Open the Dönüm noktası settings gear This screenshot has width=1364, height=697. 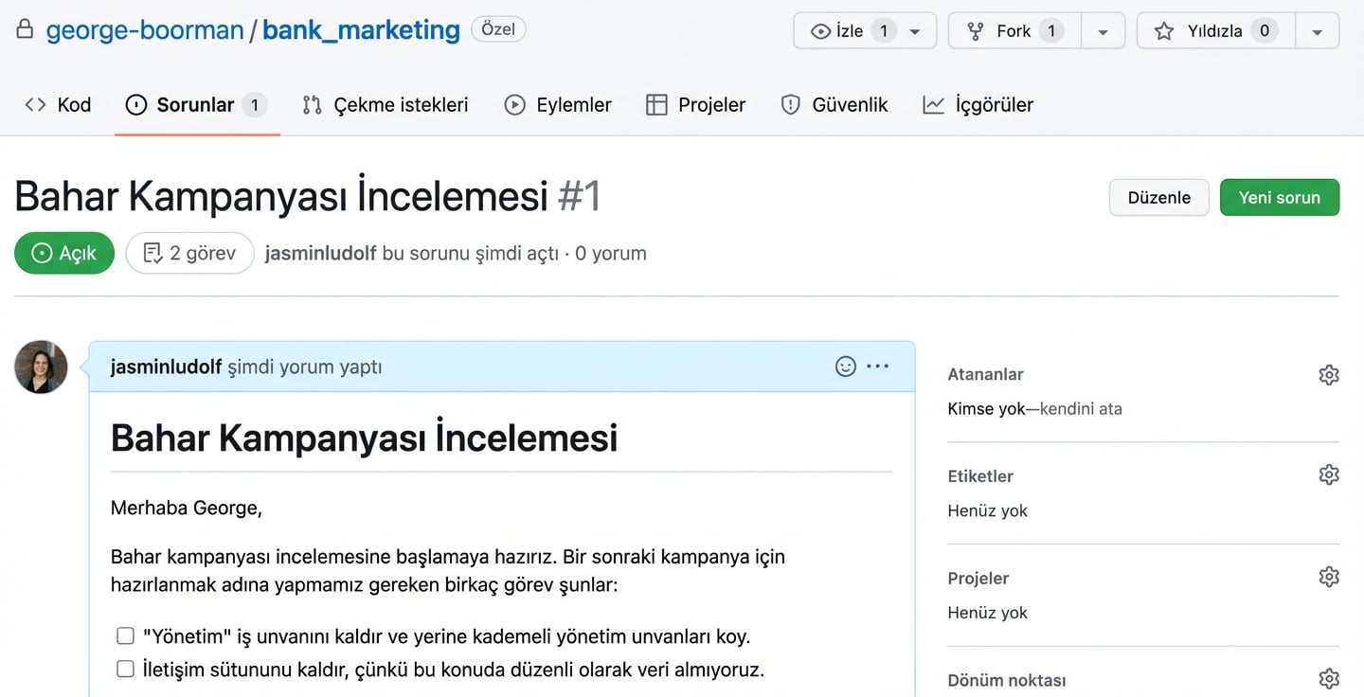(x=1329, y=678)
